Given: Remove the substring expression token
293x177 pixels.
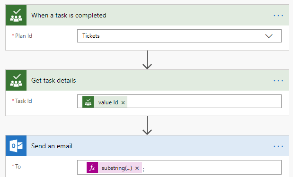Looking at the screenshot, I should point(137,168).
